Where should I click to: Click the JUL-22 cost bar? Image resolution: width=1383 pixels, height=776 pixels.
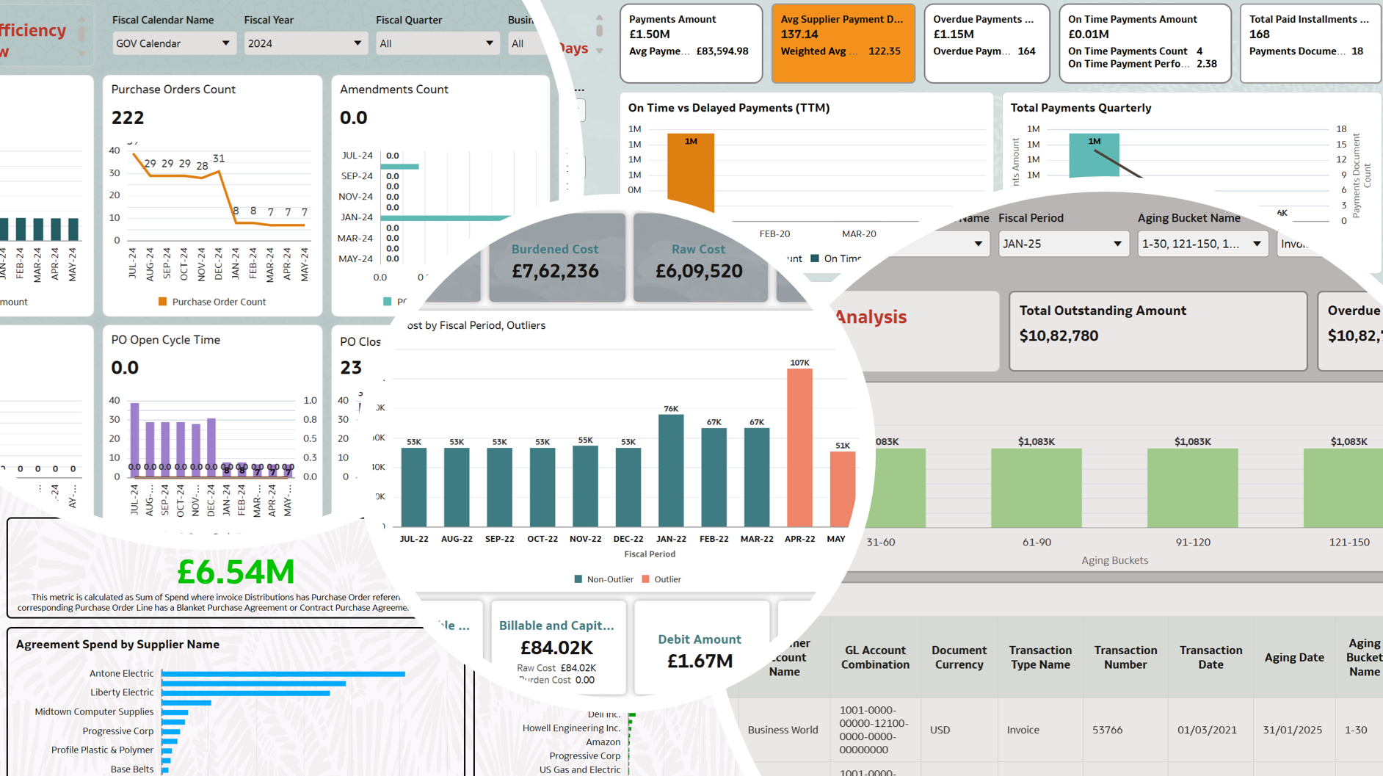pyautogui.click(x=414, y=487)
